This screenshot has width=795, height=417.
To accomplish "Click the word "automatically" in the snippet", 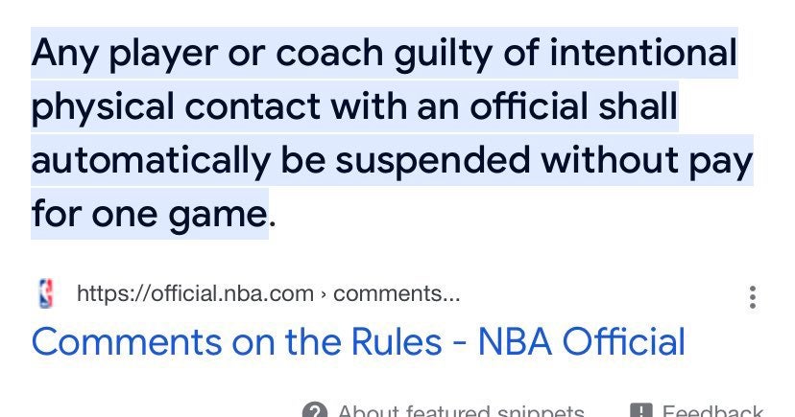I will [149, 161].
